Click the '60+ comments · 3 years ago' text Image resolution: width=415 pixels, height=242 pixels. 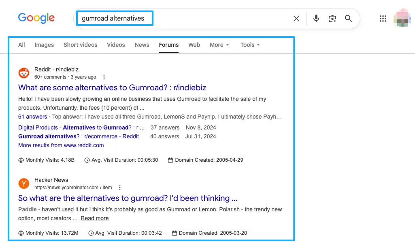[65, 77]
